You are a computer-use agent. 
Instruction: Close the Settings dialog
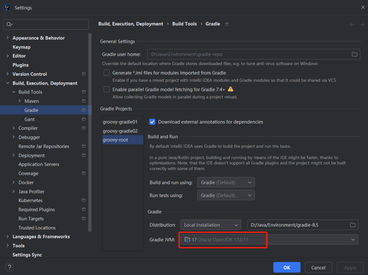click(363, 7)
